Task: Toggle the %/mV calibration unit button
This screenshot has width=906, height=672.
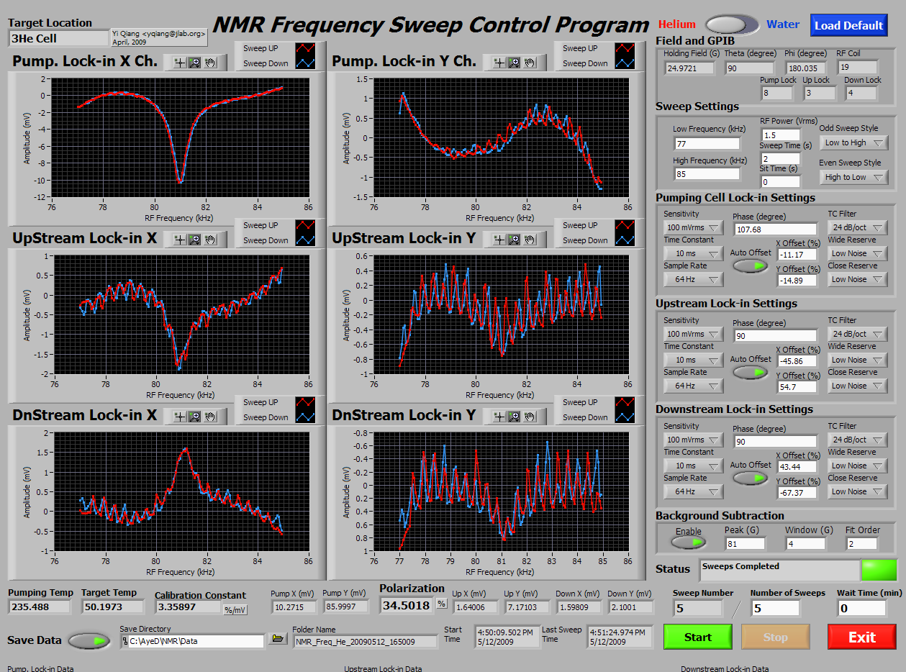Action: click(234, 610)
